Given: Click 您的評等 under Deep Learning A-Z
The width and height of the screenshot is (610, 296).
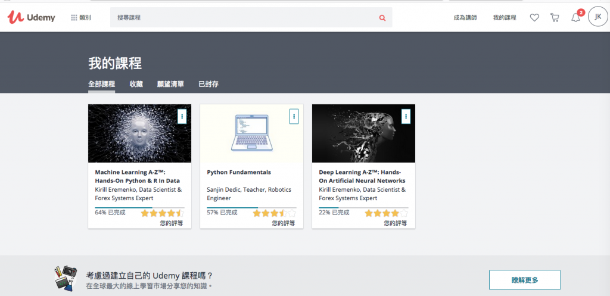Looking at the screenshot, I should click(396, 223).
